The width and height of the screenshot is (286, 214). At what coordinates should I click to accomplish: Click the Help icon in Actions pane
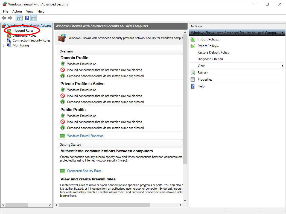pos(193,86)
